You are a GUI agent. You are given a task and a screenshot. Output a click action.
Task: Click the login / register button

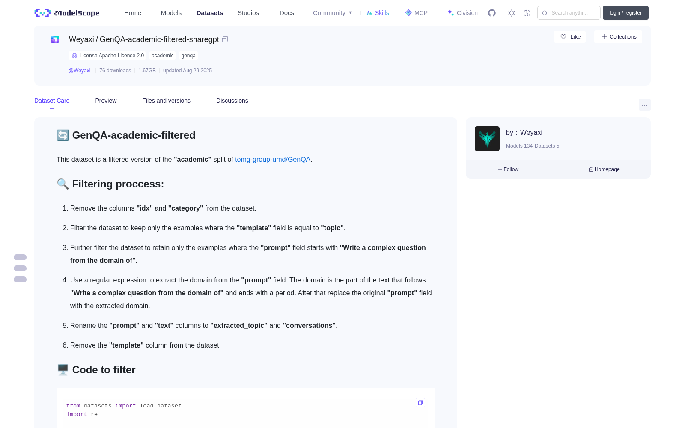pyautogui.click(x=625, y=13)
